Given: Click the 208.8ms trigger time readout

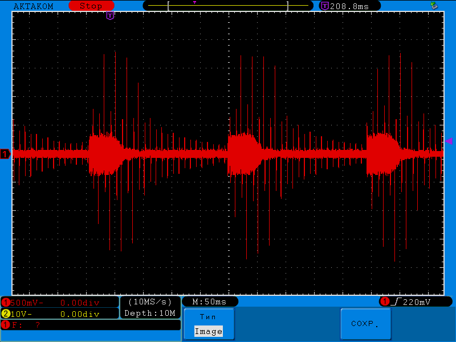Looking at the screenshot, I should pyautogui.click(x=349, y=6).
